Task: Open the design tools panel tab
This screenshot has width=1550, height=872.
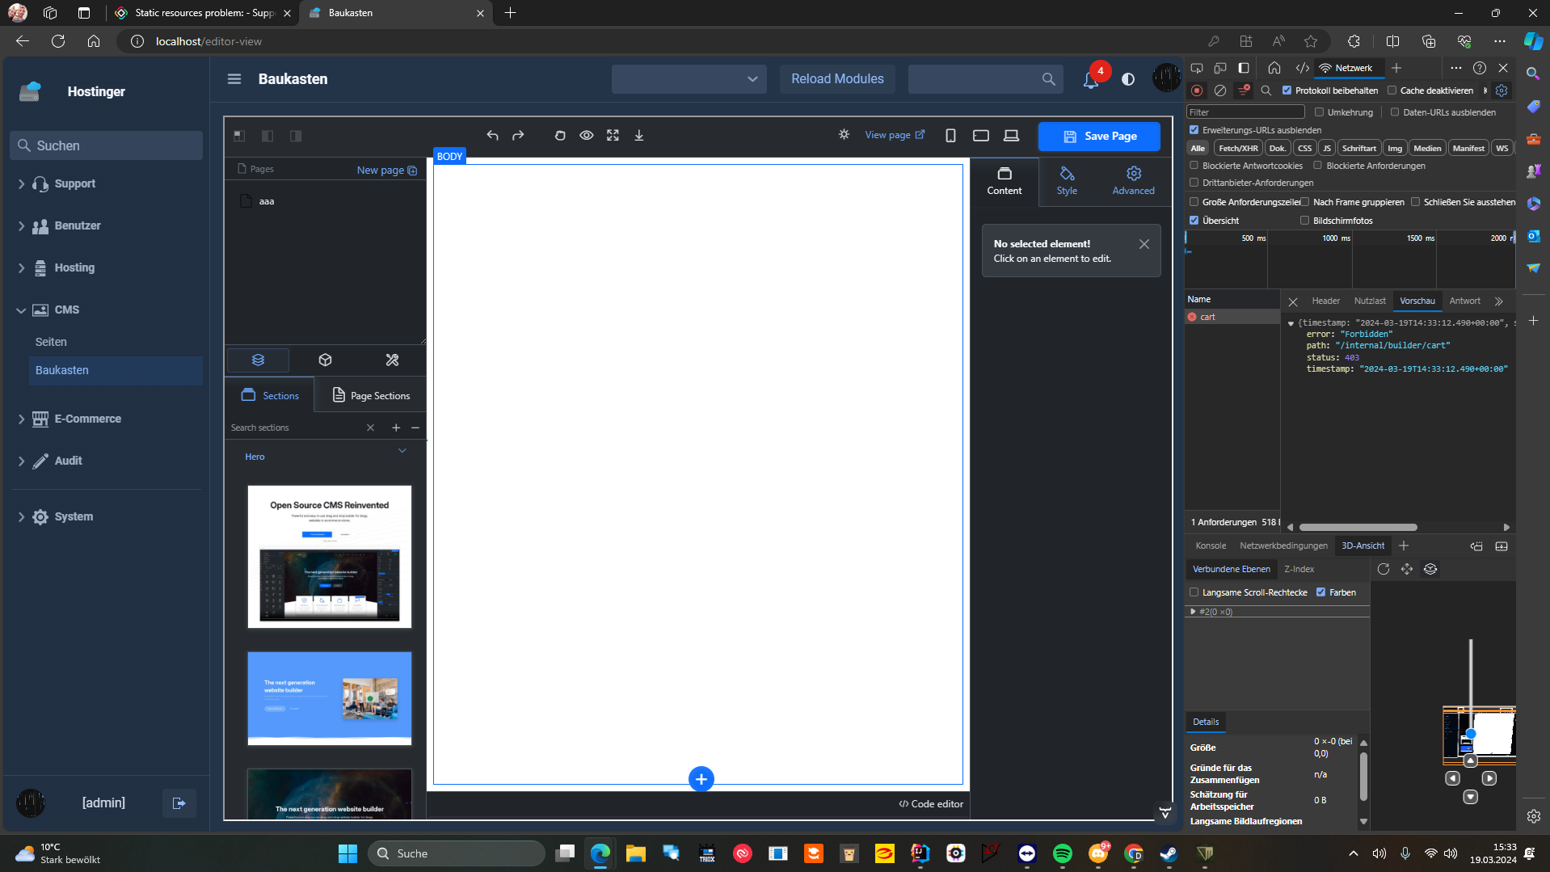Action: [x=392, y=360]
